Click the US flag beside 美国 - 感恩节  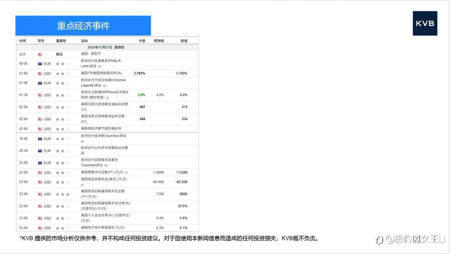40,54
